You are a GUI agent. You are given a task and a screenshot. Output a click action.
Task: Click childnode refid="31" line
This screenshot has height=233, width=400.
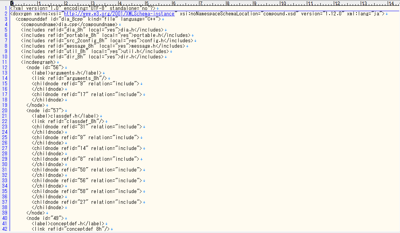pyautogui.click(x=87, y=126)
